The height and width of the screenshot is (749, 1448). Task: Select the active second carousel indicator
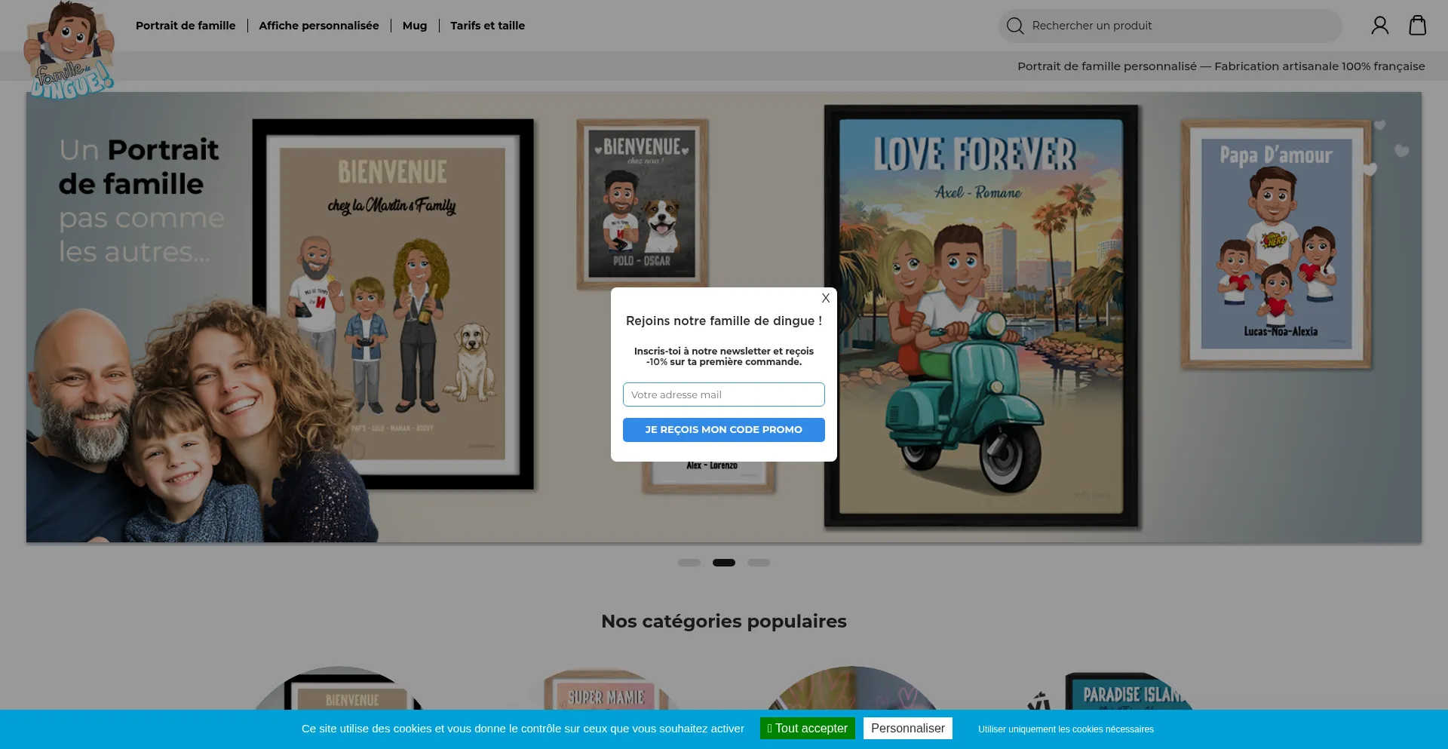(x=723, y=563)
